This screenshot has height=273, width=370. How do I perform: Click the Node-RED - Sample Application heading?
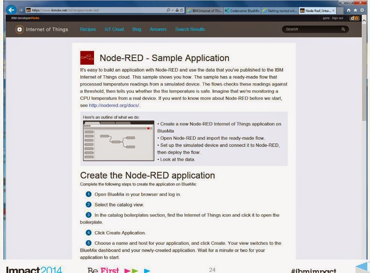[x=164, y=58]
